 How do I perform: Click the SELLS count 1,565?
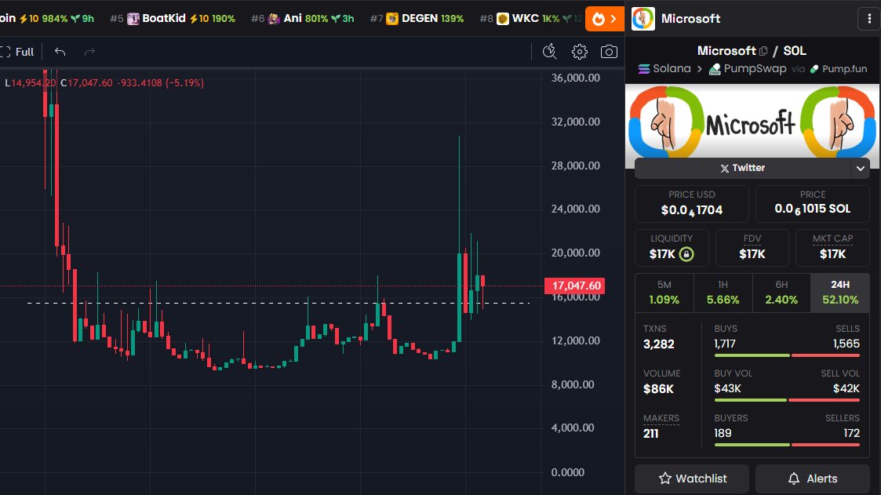(846, 344)
